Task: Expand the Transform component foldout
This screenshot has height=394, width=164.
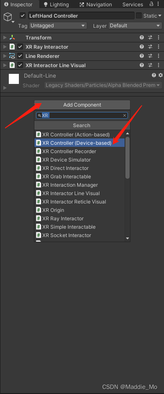Action: (x=5, y=38)
